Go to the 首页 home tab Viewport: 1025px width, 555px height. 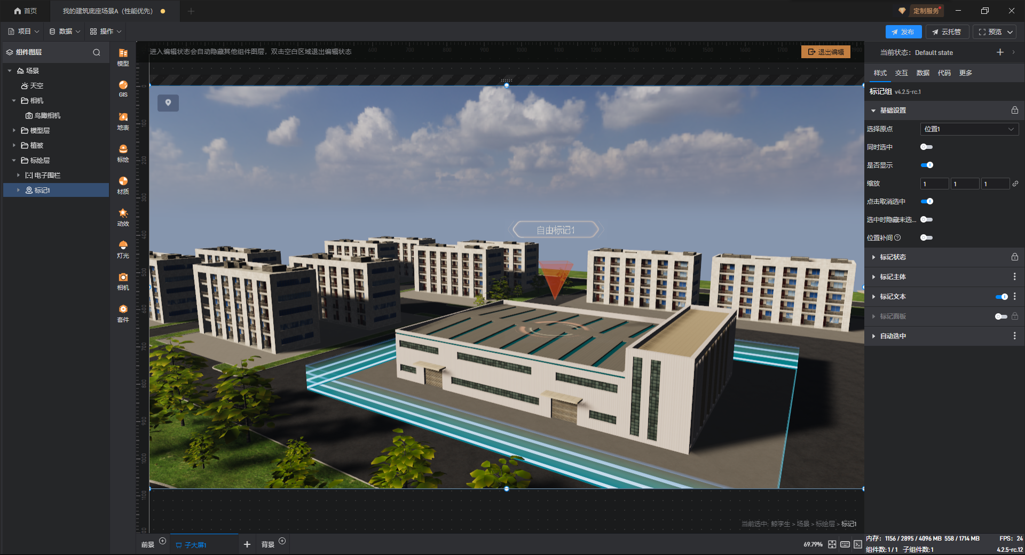[26, 11]
